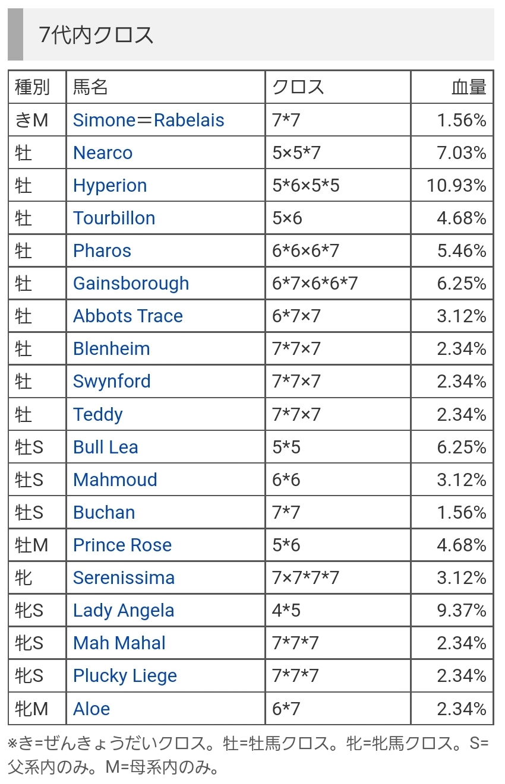Click the Mahmoud link

click(x=115, y=480)
